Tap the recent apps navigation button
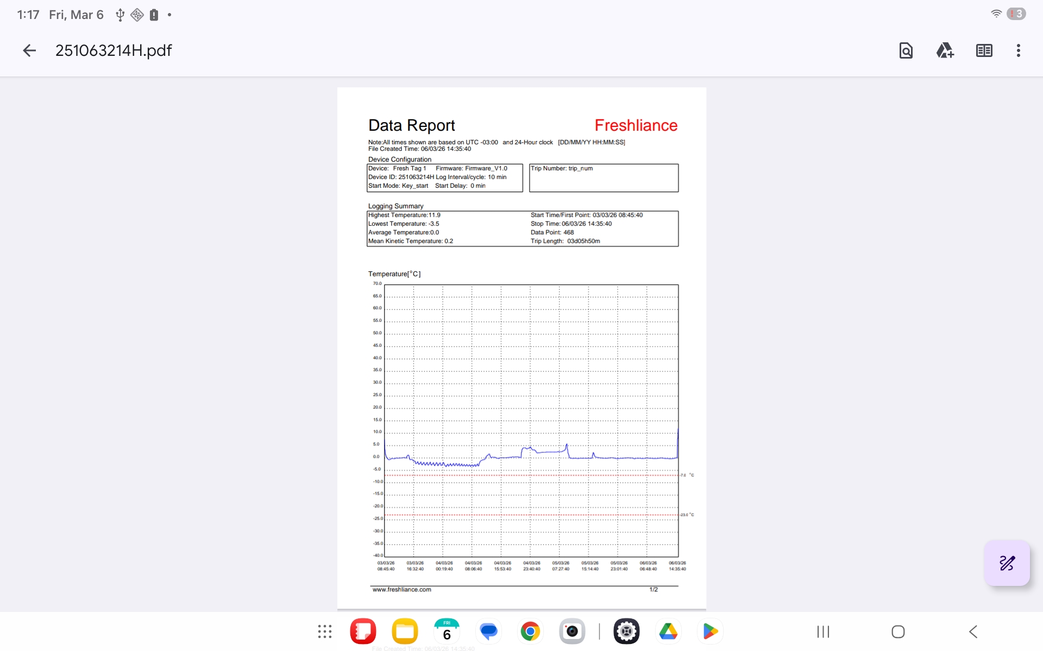The width and height of the screenshot is (1043, 651). click(x=823, y=631)
